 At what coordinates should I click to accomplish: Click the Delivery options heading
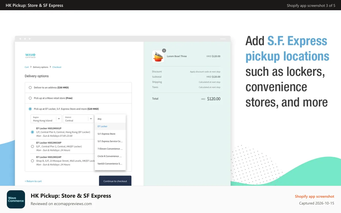[37, 76]
